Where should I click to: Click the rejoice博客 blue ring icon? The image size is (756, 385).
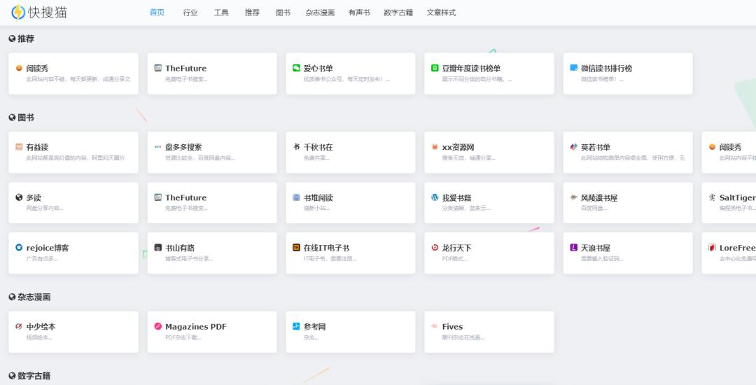pos(19,247)
